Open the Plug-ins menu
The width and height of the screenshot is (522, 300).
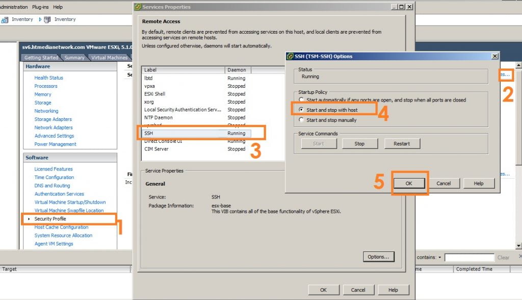coord(40,7)
